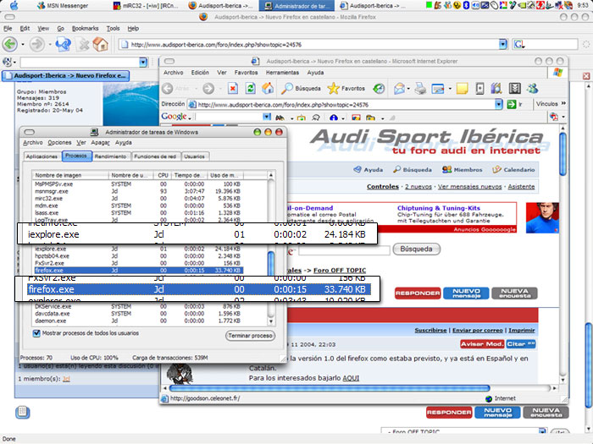
Task: Click the Citar button on the post
Action: pyautogui.click(x=520, y=344)
